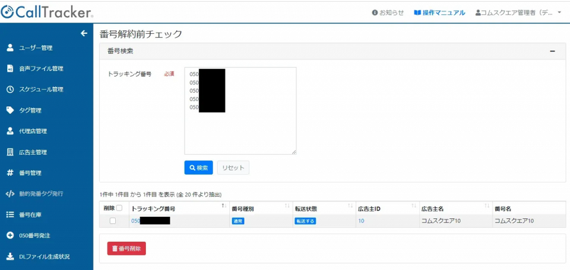Click the building icon beside 広告主管理

point(10,152)
